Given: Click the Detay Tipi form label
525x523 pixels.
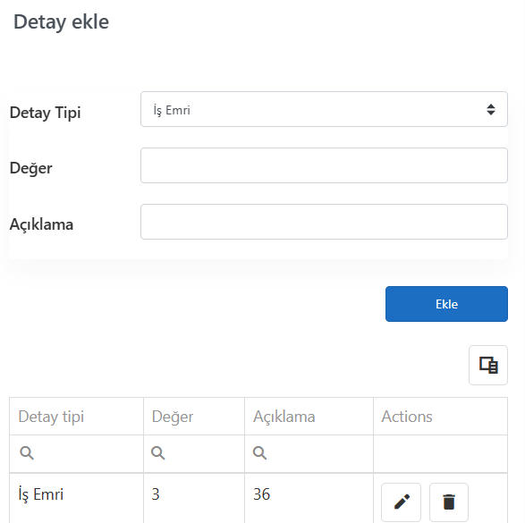Looking at the screenshot, I should [46, 113].
